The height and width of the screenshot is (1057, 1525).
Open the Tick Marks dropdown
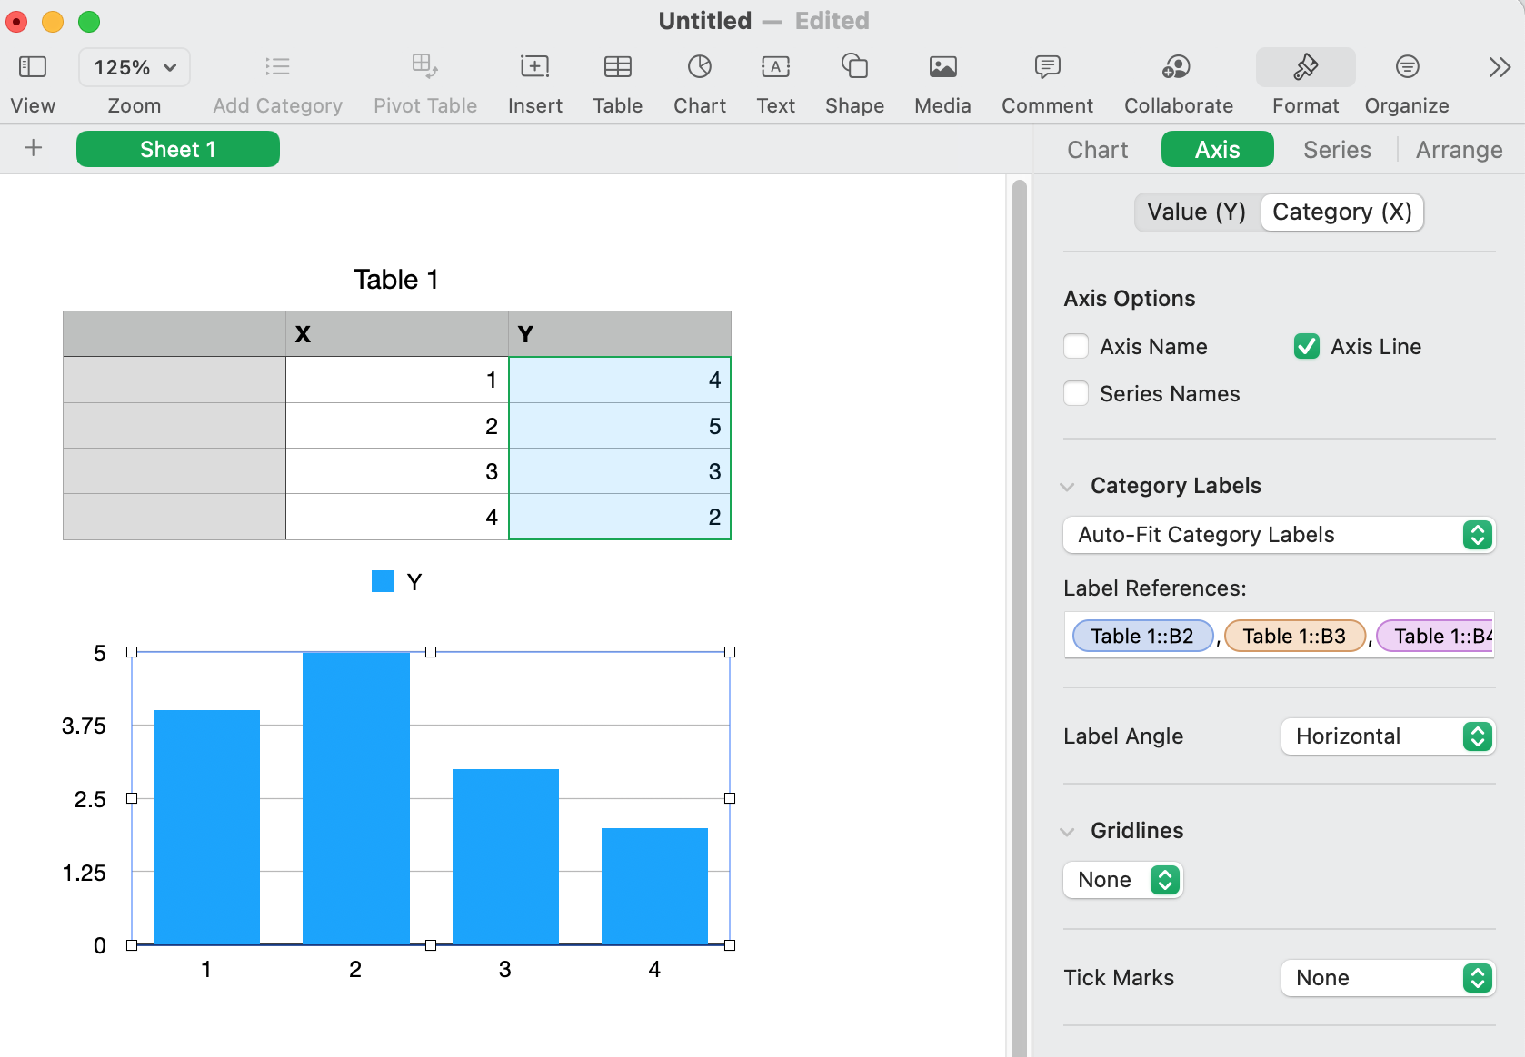[1387, 978]
